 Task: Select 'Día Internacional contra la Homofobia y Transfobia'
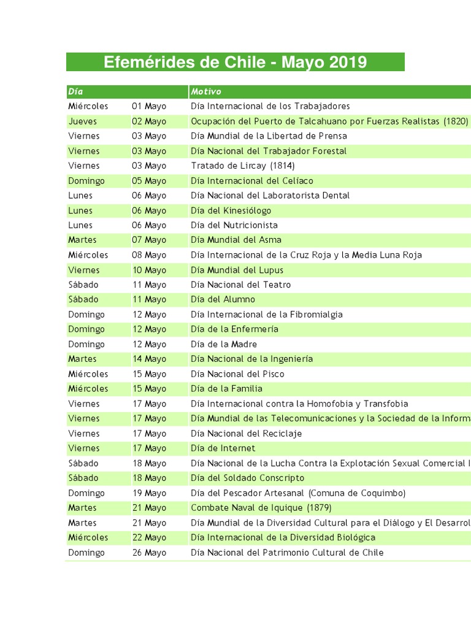point(299,404)
